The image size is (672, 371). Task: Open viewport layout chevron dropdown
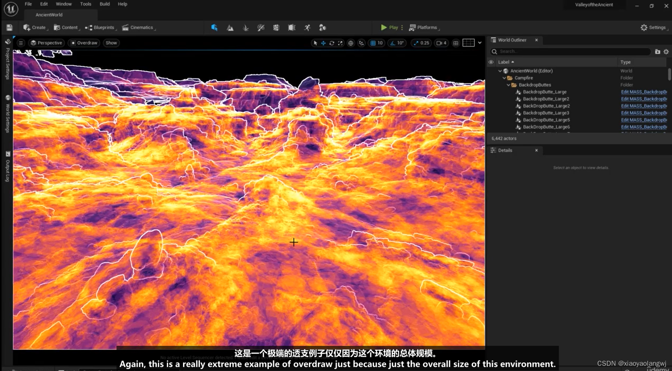pos(480,43)
